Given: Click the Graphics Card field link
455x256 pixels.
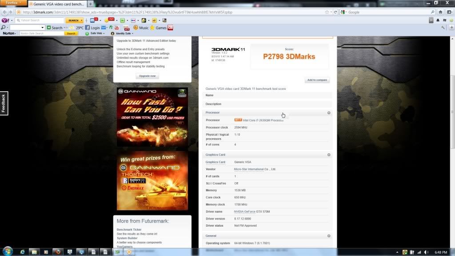Looking at the screenshot, I should coord(216,162).
